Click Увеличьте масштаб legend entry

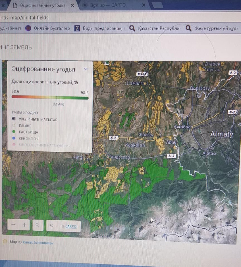37,119
